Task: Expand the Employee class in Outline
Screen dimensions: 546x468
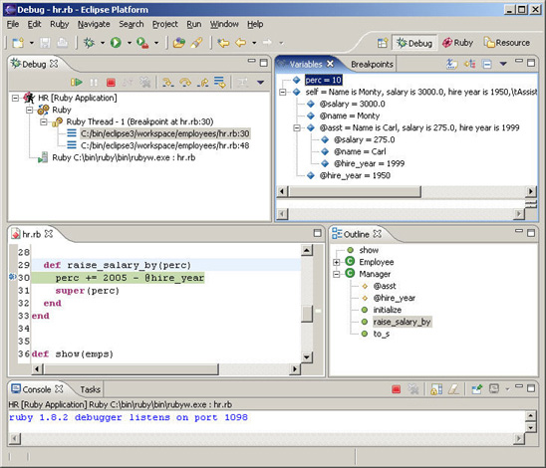Action: click(337, 262)
